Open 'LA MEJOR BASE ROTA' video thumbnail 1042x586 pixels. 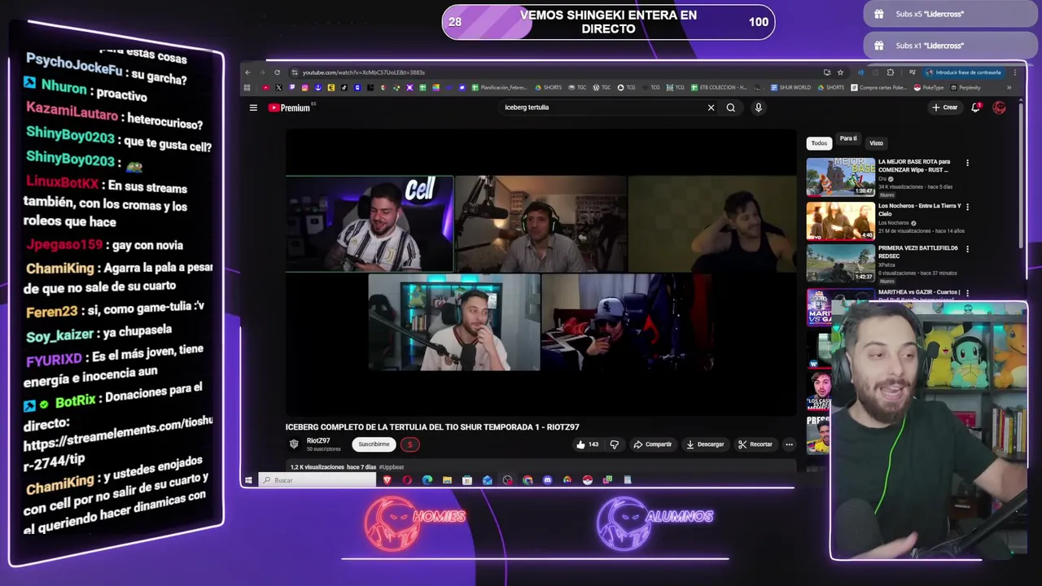coord(841,177)
